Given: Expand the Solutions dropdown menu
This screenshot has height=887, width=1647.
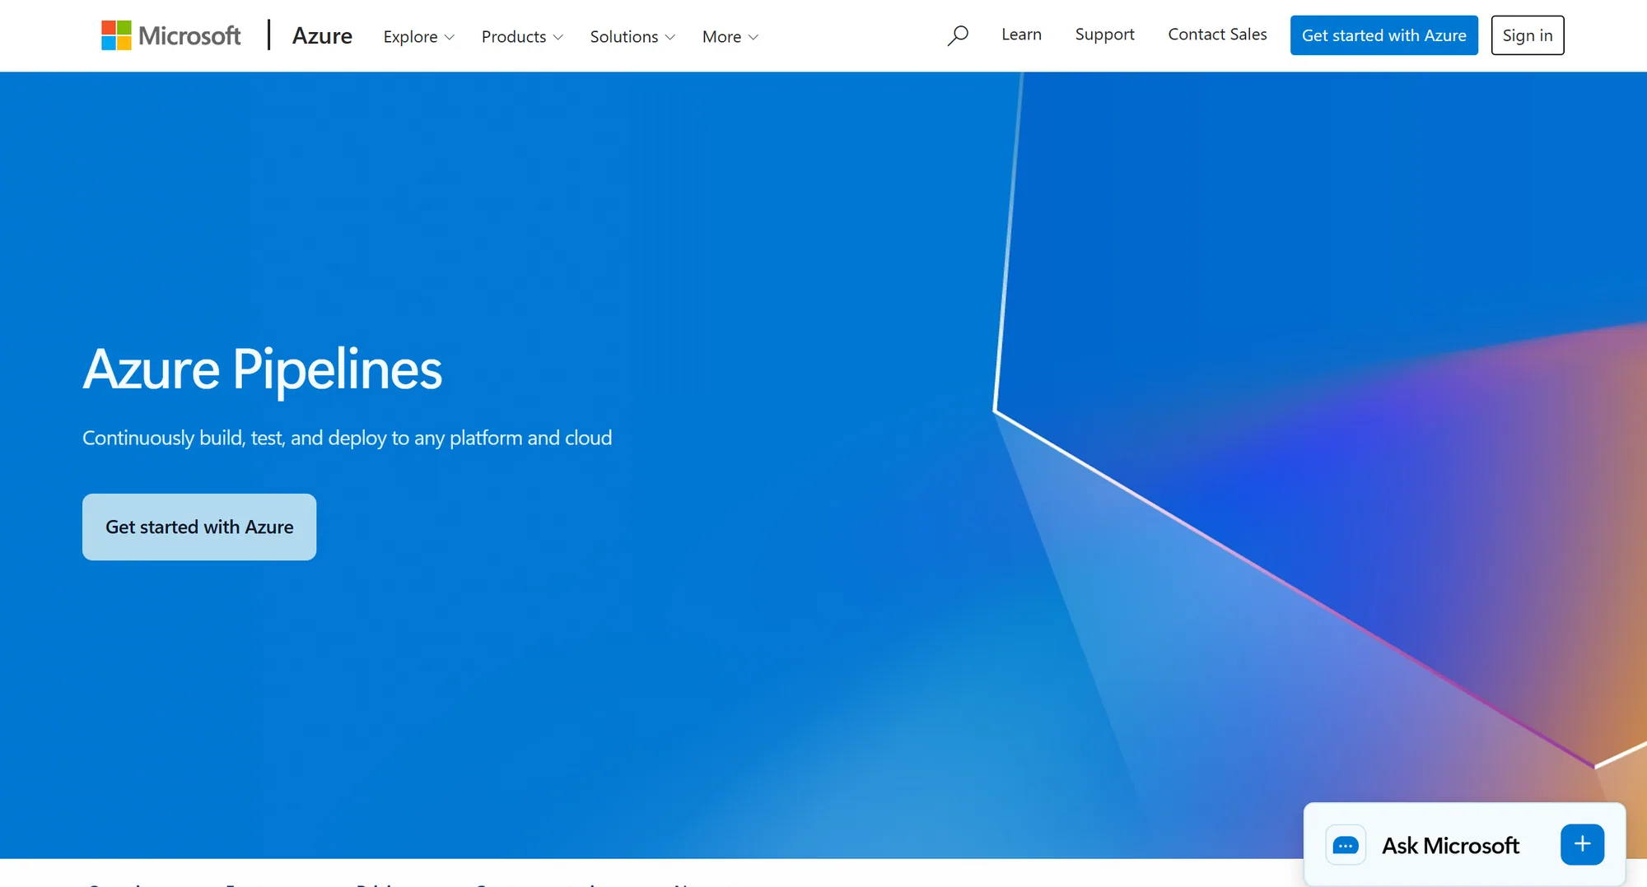Looking at the screenshot, I should coord(632,37).
